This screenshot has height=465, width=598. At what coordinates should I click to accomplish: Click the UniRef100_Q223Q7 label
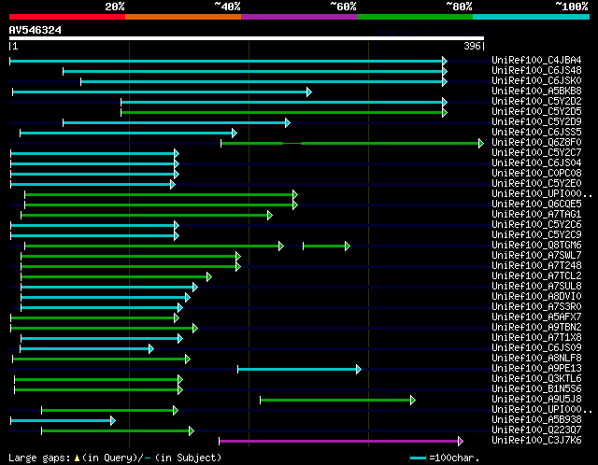click(x=536, y=430)
